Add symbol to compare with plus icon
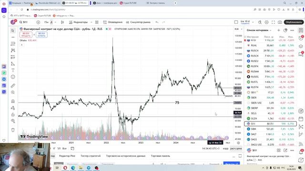 [x=38, y=22]
